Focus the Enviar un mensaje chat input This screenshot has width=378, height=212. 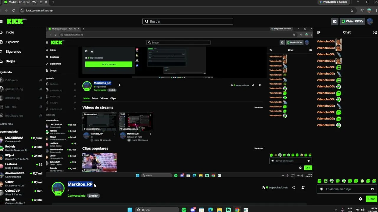click(347, 189)
